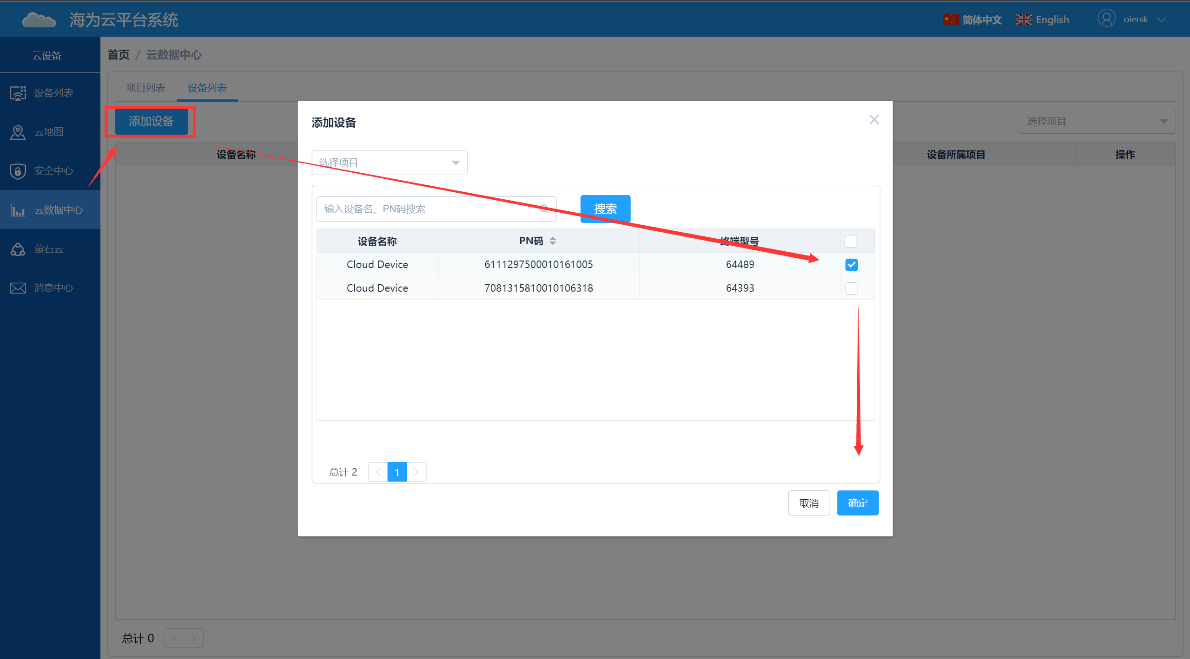1190x659 pixels.
Task: Click the user avatar icon
Action: coord(1106,19)
